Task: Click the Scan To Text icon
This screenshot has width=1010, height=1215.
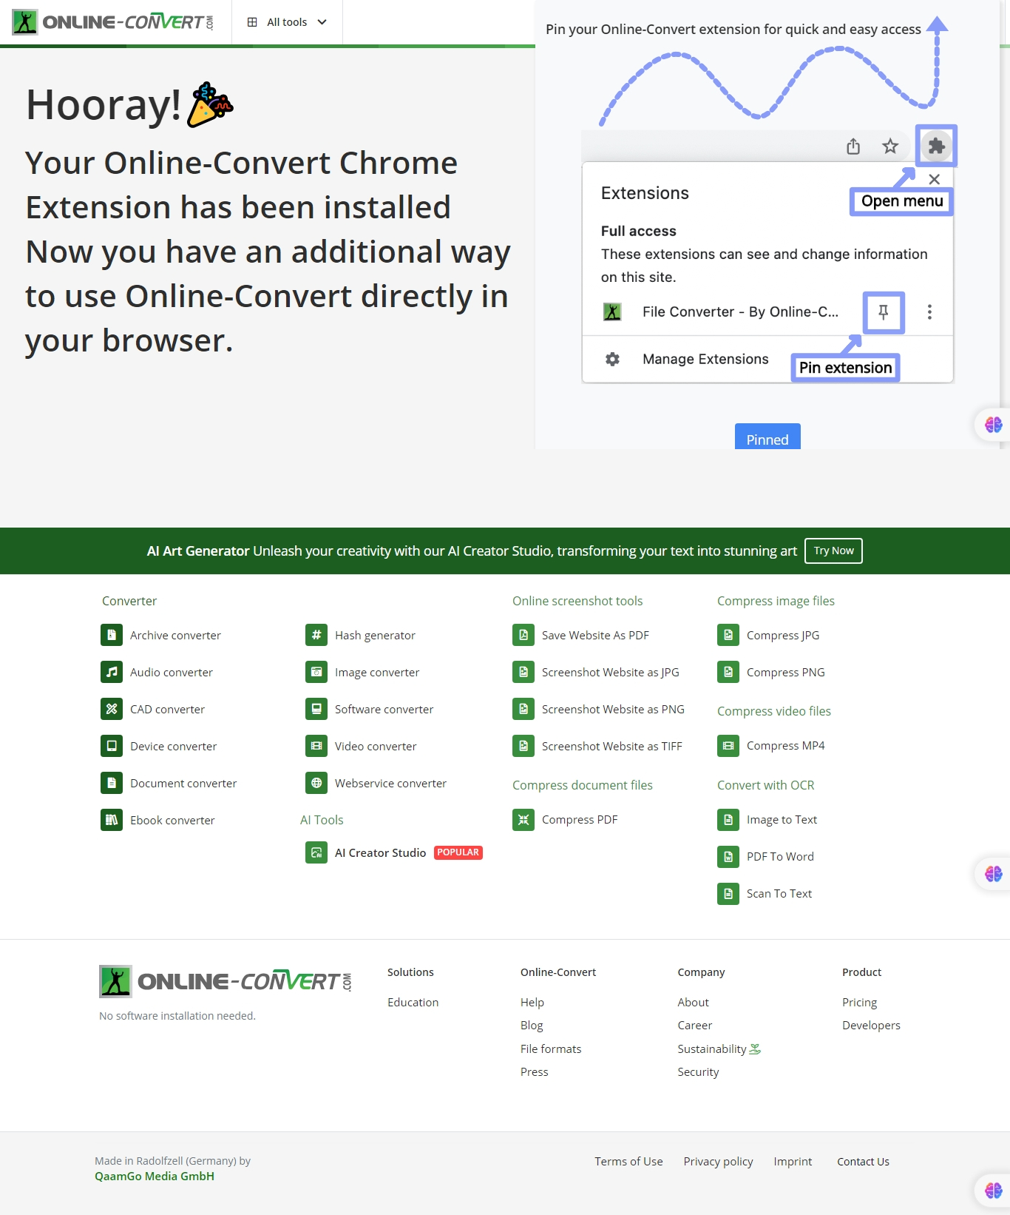Action: coord(728,894)
